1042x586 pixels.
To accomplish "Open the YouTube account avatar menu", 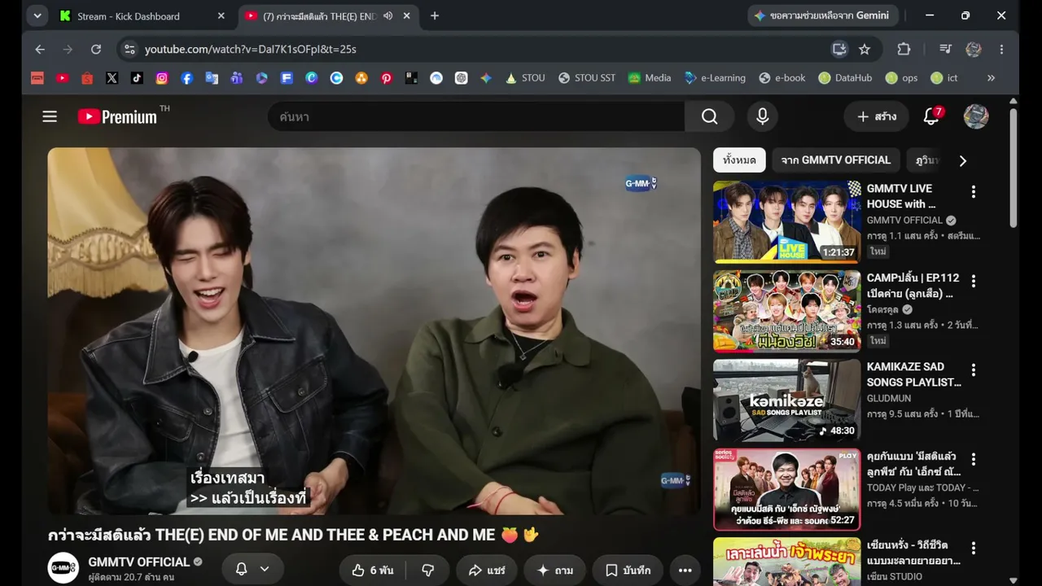I will coord(976,116).
